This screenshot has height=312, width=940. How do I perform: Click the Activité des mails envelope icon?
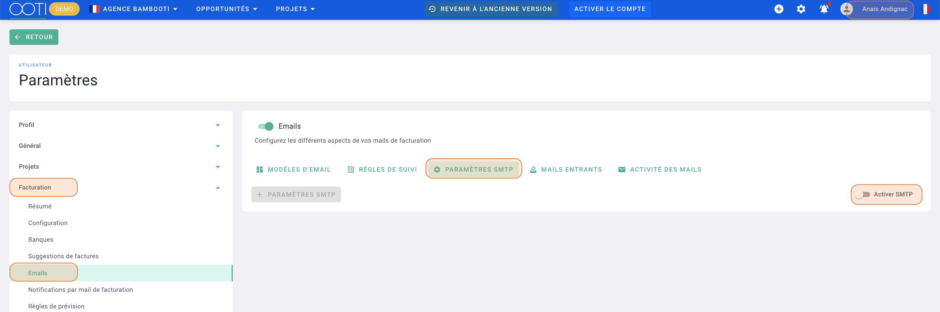tap(622, 170)
